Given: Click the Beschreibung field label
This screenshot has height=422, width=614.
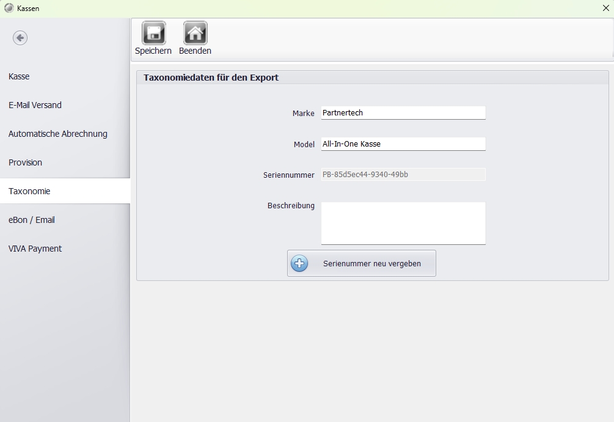Looking at the screenshot, I should click(291, 206).
